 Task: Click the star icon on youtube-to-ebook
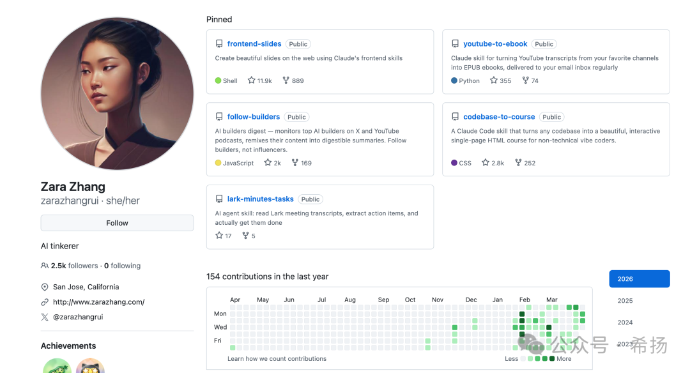click(493, 80)
